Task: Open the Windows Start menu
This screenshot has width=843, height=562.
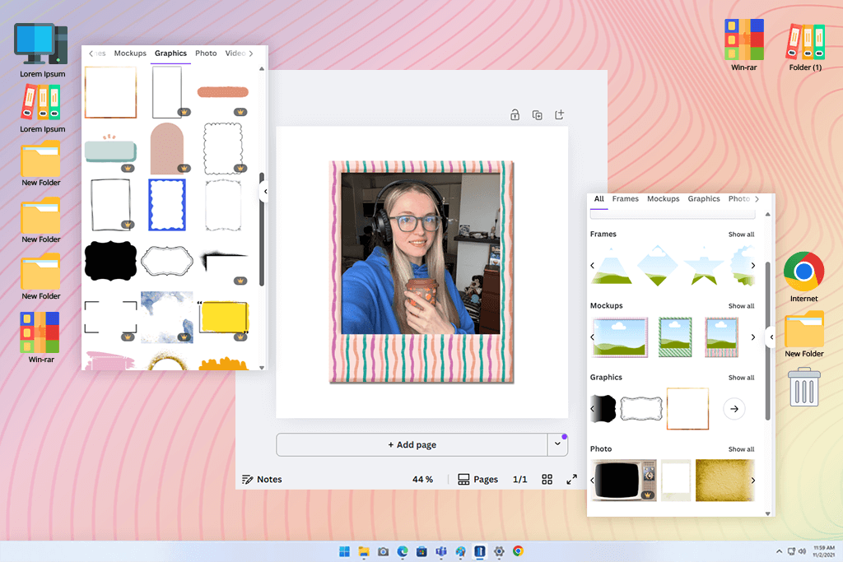Action: [344, 551]
